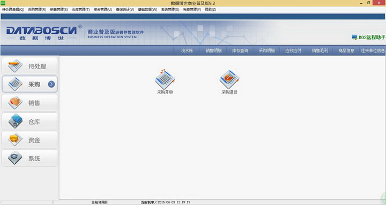Click the 应收应付 toolbar shortcut
Viewport: 386px width, 205px height.
click(293, 50)
